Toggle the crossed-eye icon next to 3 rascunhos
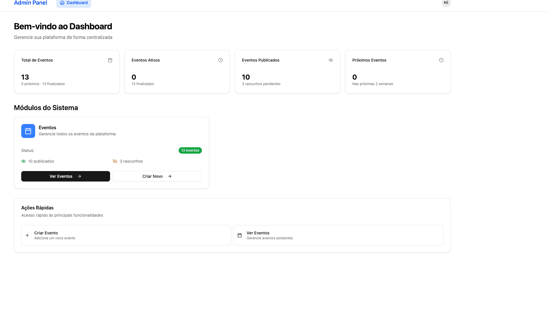This screenshot has width=549, height=325. (x=115, y=161)
